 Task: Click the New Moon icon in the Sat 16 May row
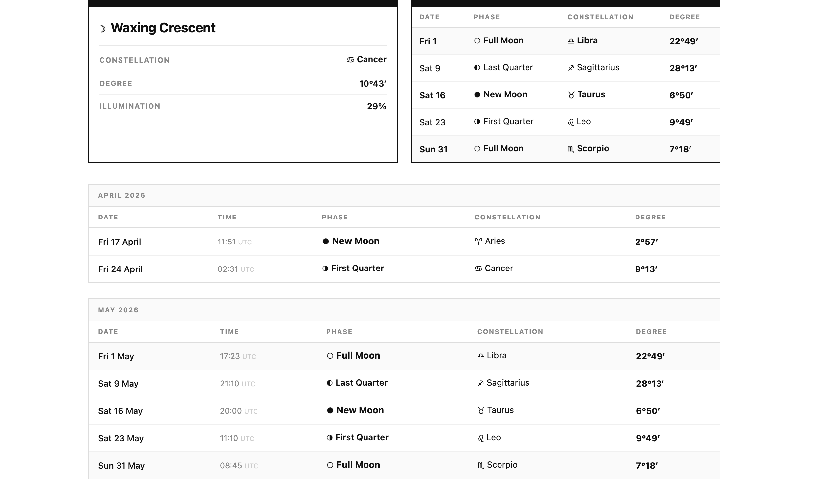click(330, 410)
